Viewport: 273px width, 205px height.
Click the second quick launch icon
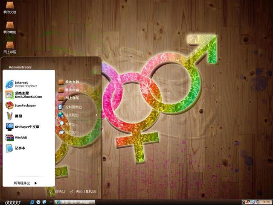pyautogui.click(x=38, y=202)
